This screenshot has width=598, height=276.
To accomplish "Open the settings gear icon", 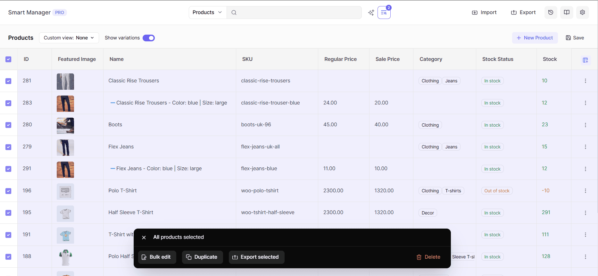I will pyautogui.click(x=582, y=13).
